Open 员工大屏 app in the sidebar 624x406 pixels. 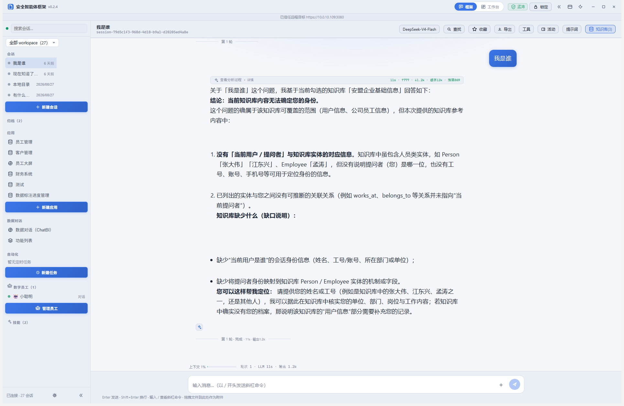[47, 163]
